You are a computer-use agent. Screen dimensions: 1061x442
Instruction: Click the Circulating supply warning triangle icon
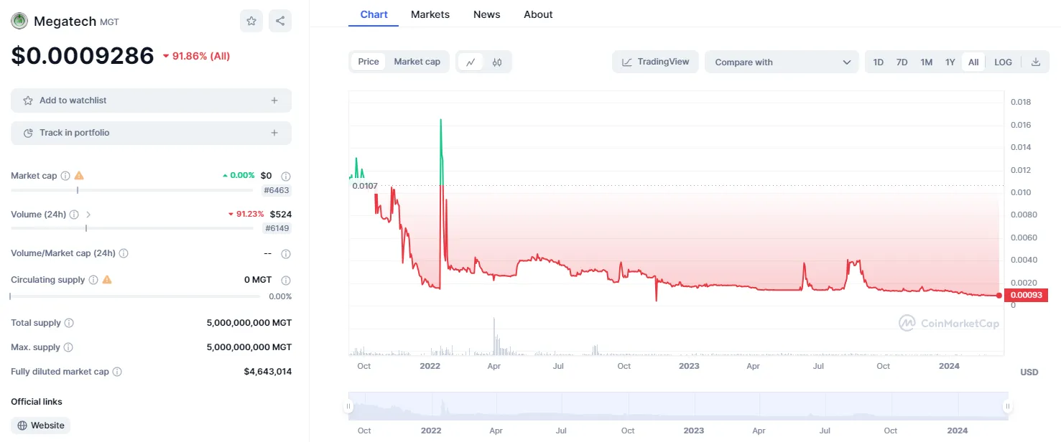coord(107,280)
